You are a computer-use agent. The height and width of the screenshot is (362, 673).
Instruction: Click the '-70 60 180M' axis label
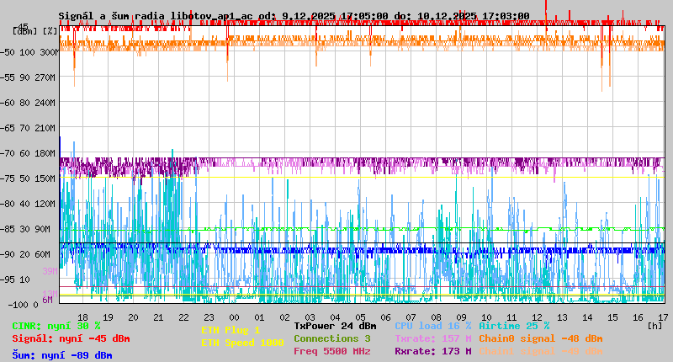coord(28,154)
